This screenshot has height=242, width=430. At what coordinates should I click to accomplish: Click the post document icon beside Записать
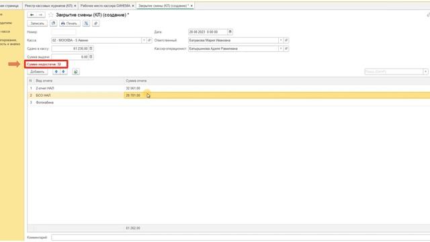click(x=54, y=24)
